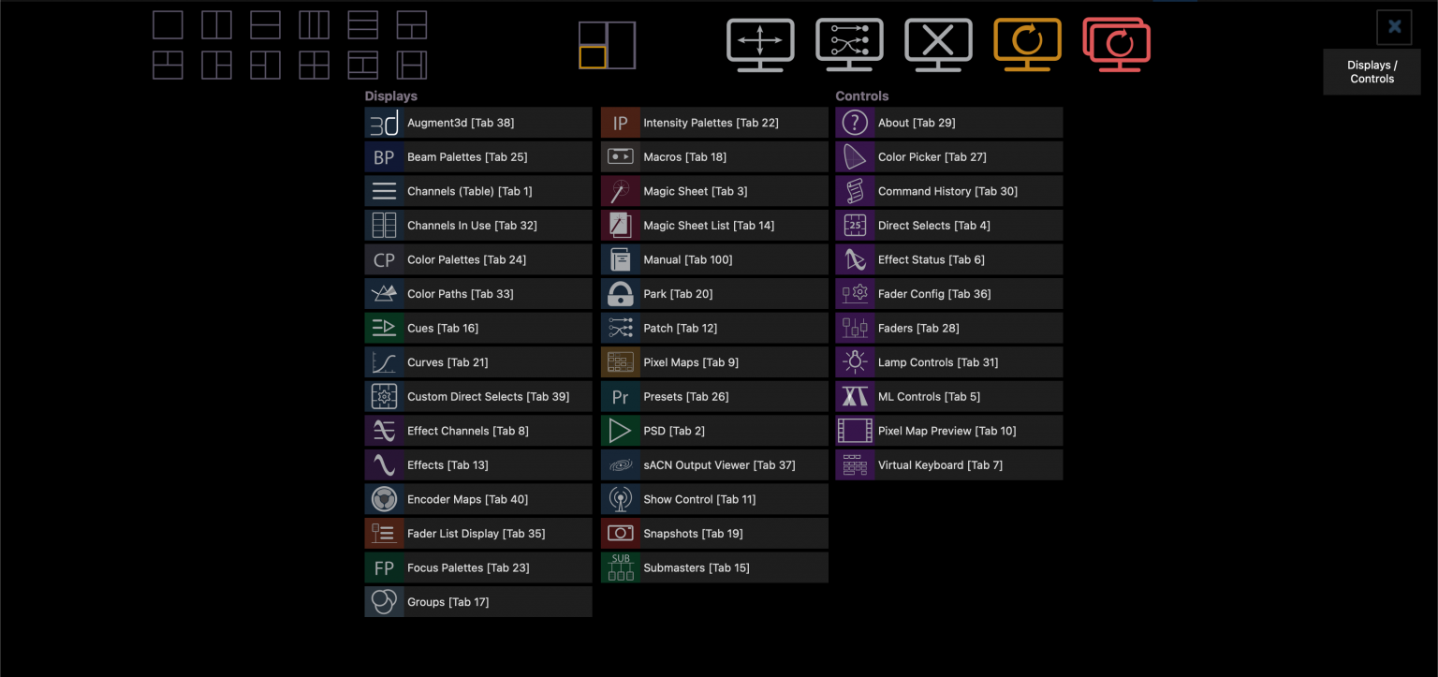Choose the two stacked rows layout
The image size is (1438, 677).
[x=266, y=25]
